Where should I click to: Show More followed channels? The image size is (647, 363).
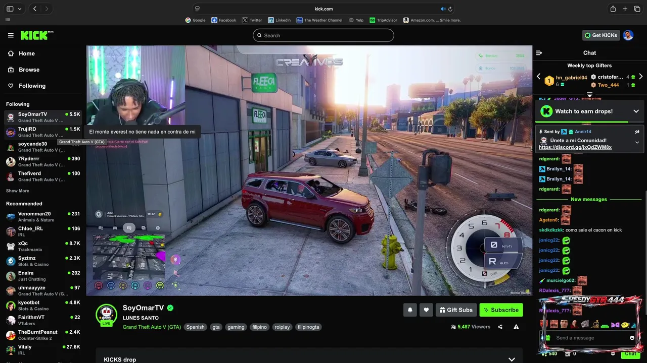coord(18,191)
